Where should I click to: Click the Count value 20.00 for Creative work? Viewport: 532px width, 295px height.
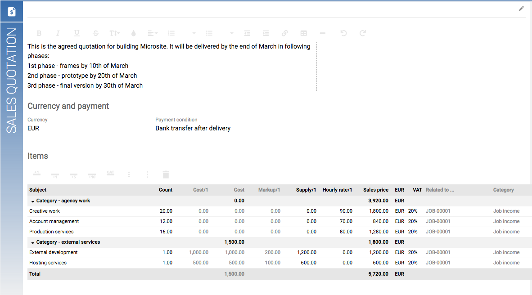pyautogui.click(x=166, y=211)
